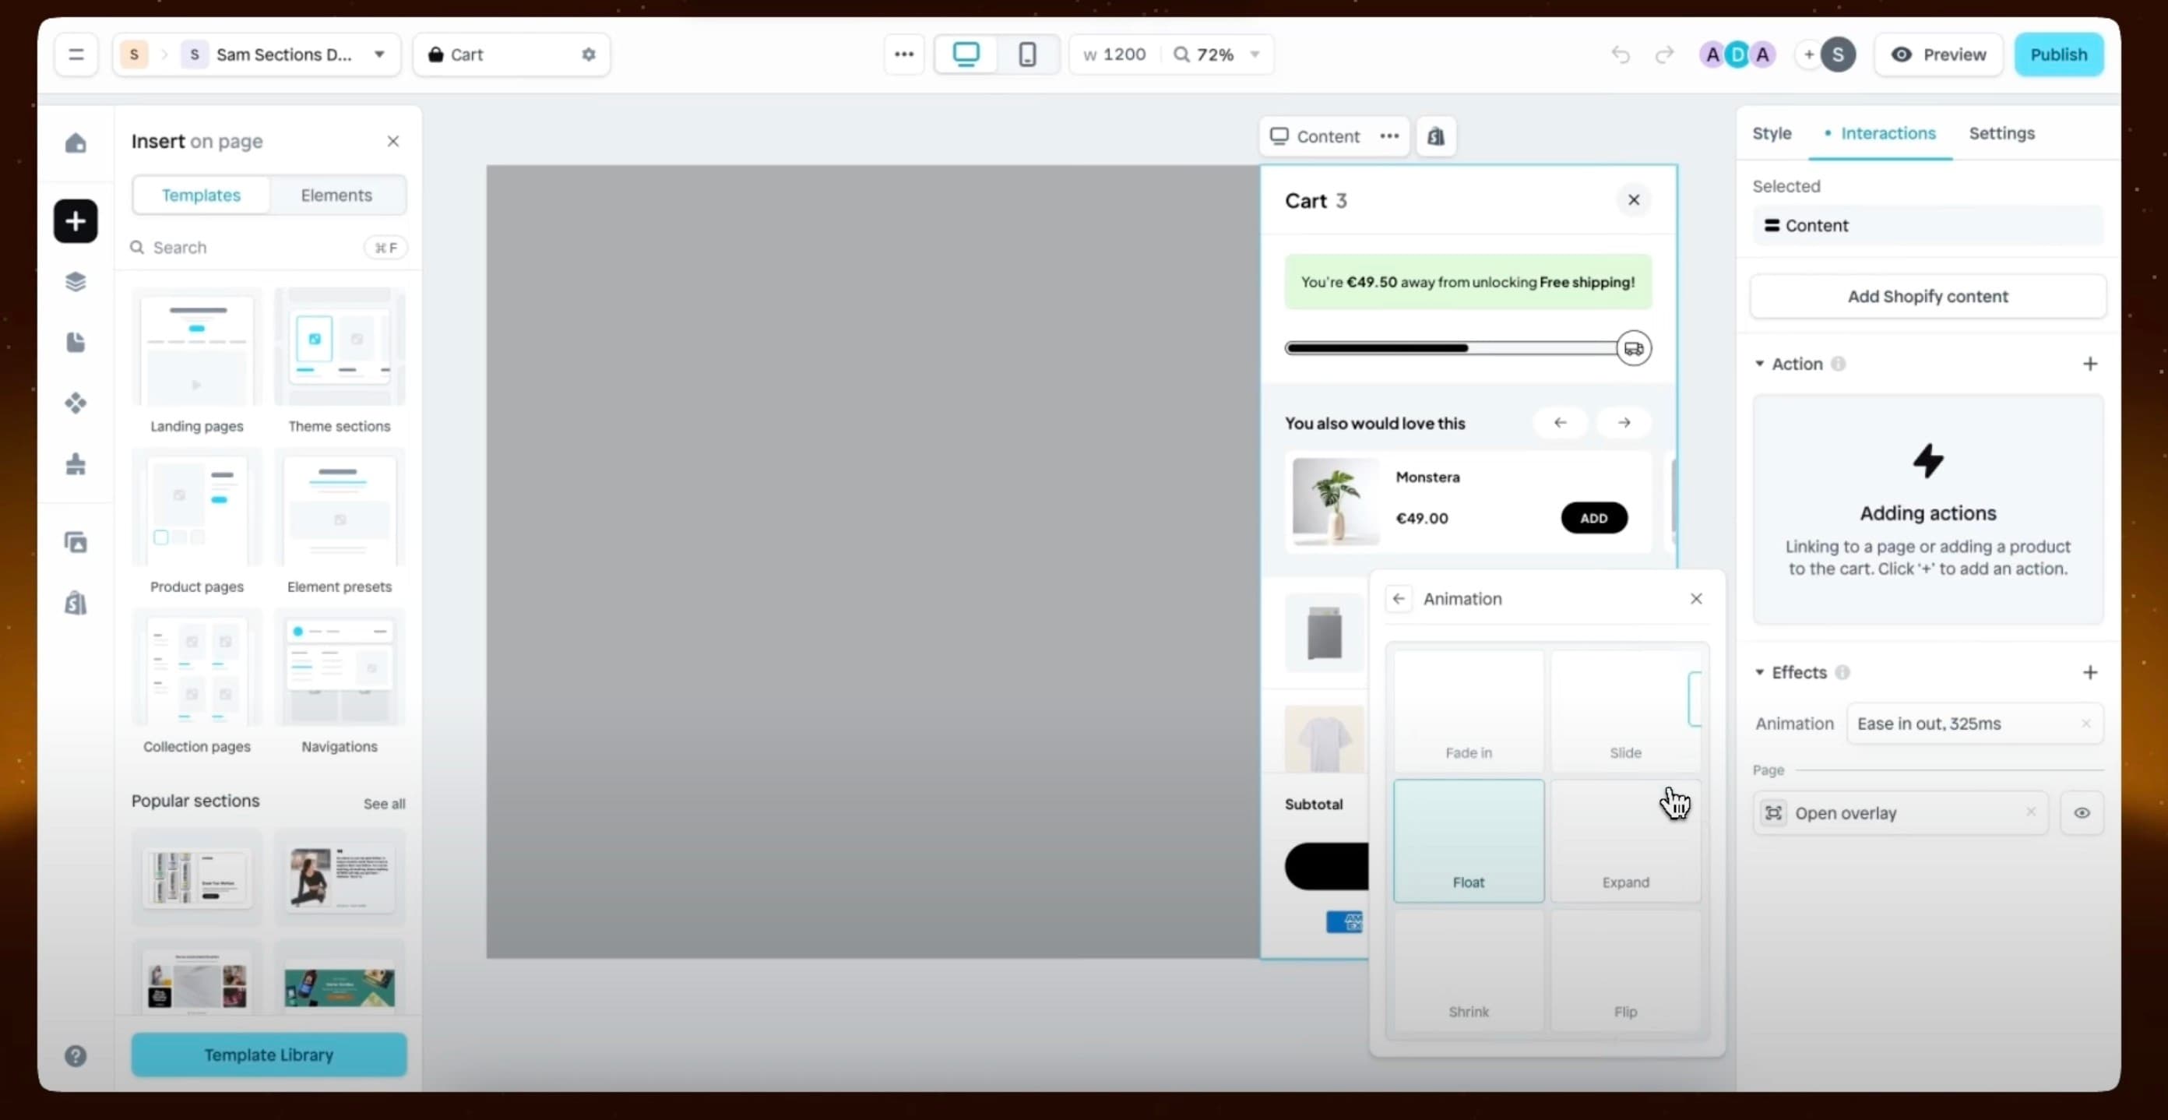The image size is (2168, 1120).
Task: Open the pages icon in sidebar
Action: coord(76,343)
